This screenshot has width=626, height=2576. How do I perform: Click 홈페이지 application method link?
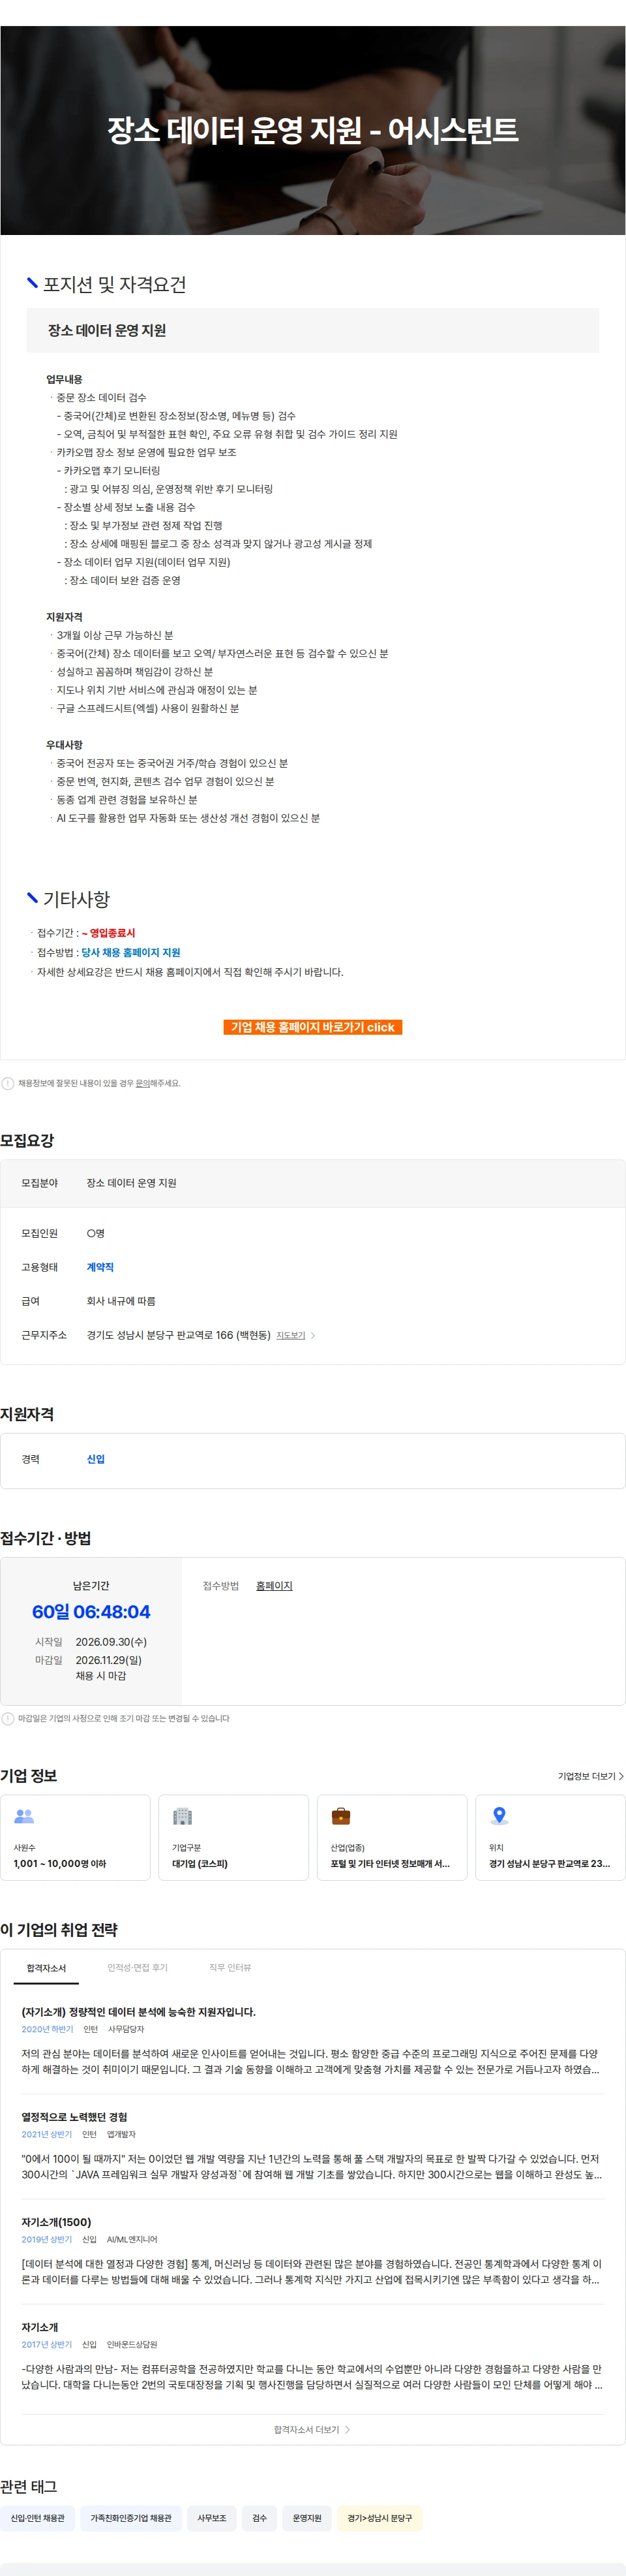click(x=274, y=1585)
